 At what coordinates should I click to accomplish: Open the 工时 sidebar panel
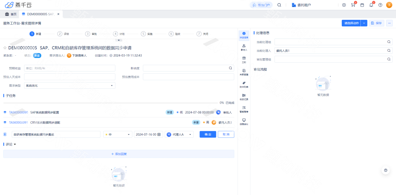(244, 60)
